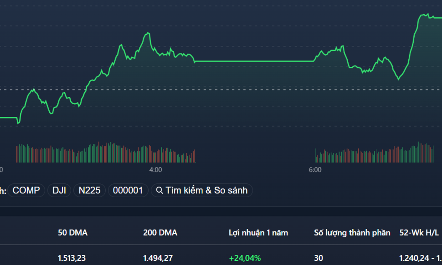The image size is (442, 265).
Task: Select the 1.494,27 value cell
Action: click(158, 258)
